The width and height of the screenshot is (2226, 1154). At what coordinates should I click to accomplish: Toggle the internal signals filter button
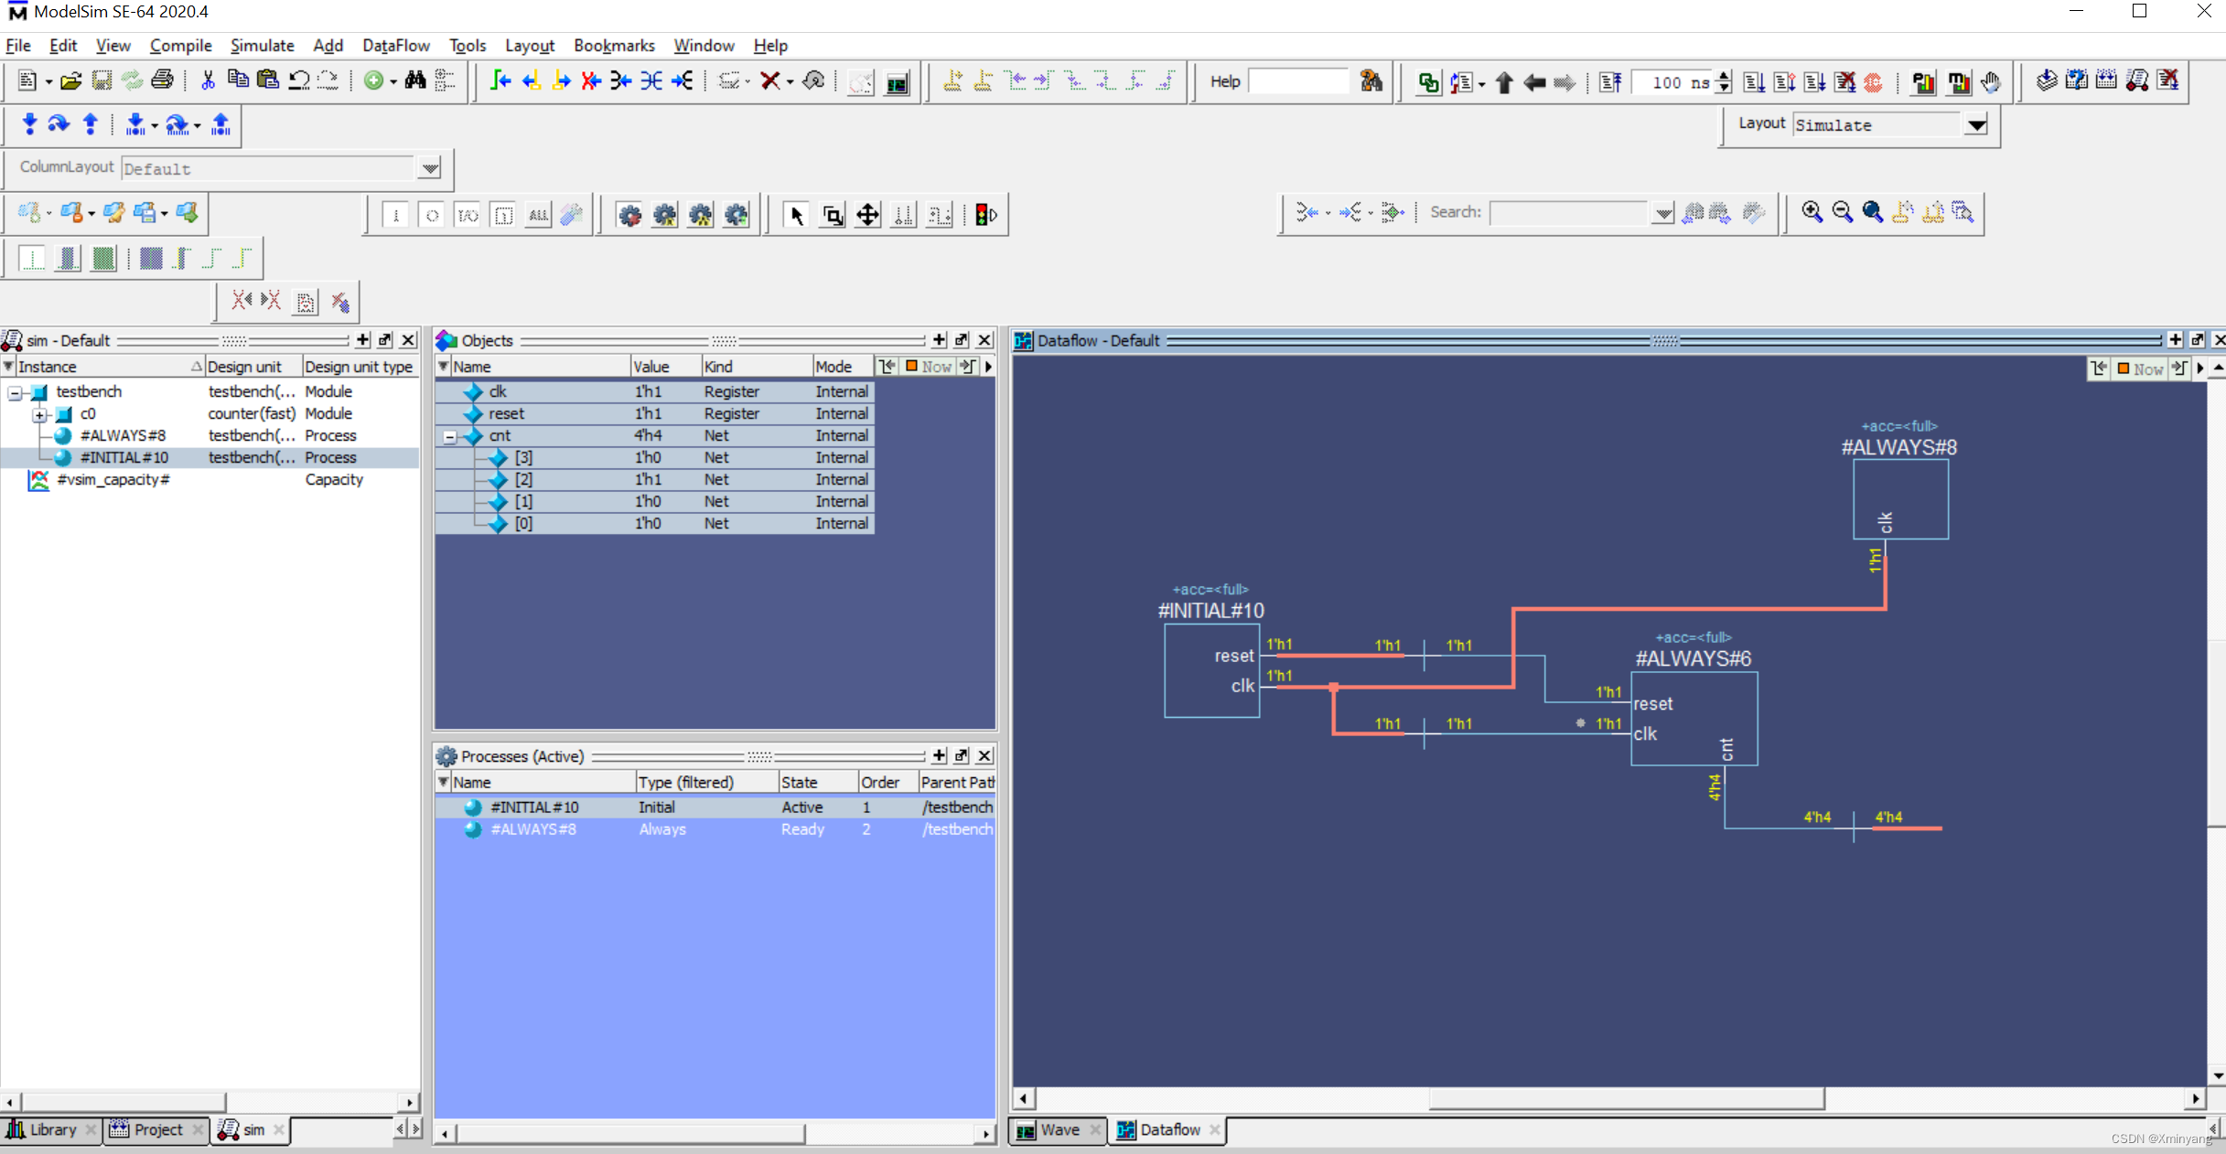click(503, 215)
